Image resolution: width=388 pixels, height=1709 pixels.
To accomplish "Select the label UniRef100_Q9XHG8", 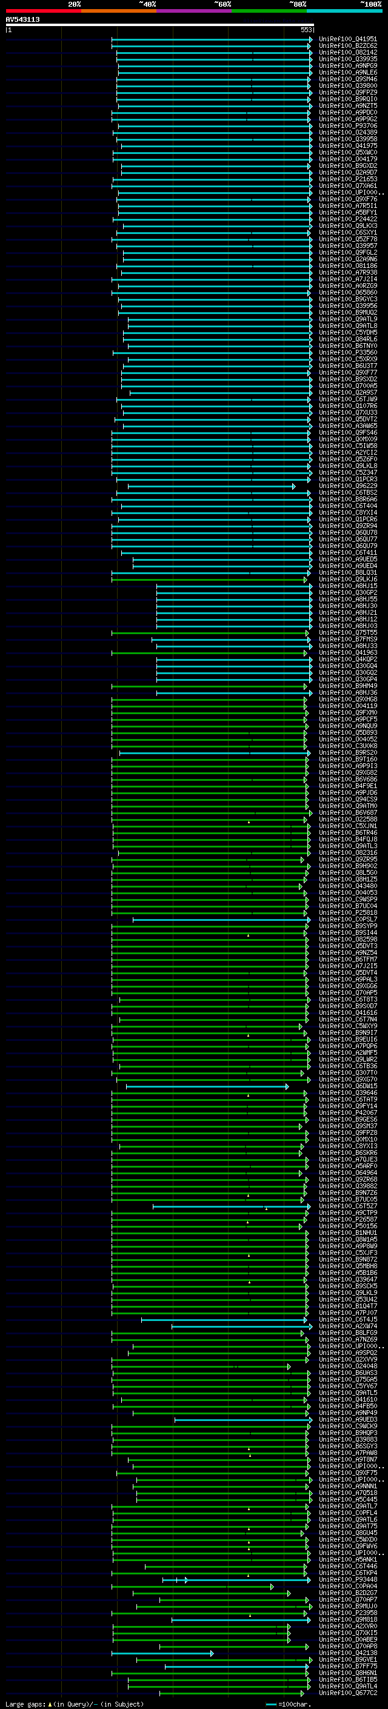I will 348,699.
